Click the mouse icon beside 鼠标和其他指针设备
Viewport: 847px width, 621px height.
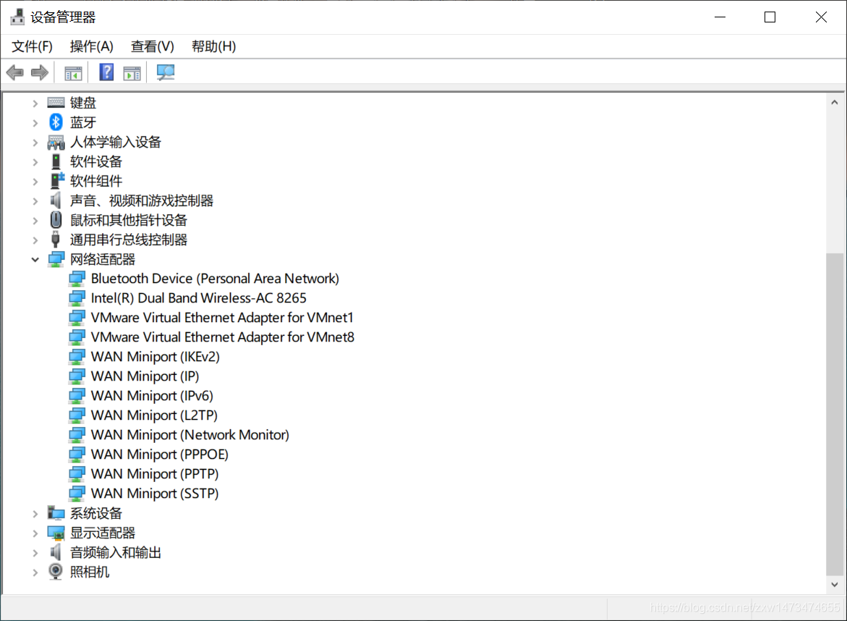pyautogui.click(x=56, y=220)
